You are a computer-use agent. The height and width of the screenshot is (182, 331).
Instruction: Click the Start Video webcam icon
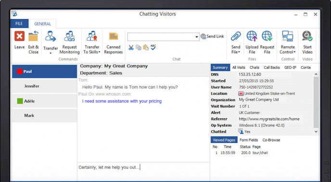pos(307,36)
